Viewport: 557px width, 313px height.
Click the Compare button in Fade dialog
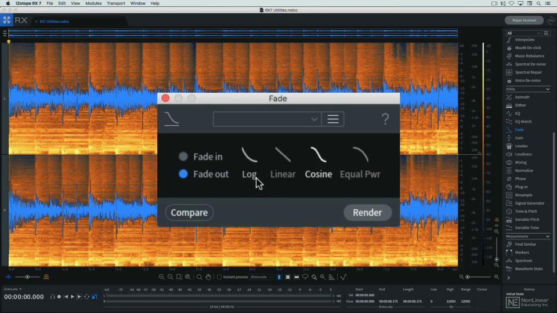[189, 213]
